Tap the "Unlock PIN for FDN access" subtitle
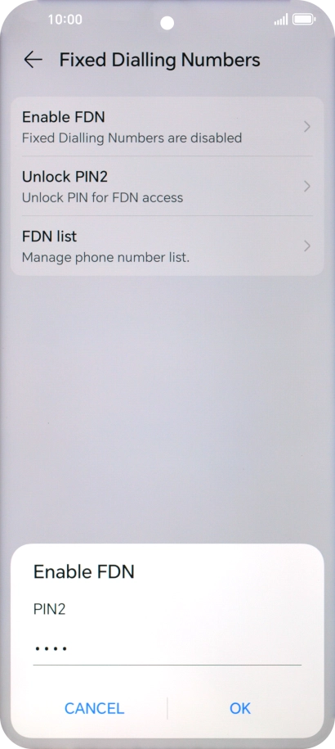 click(x=102, y=198)
